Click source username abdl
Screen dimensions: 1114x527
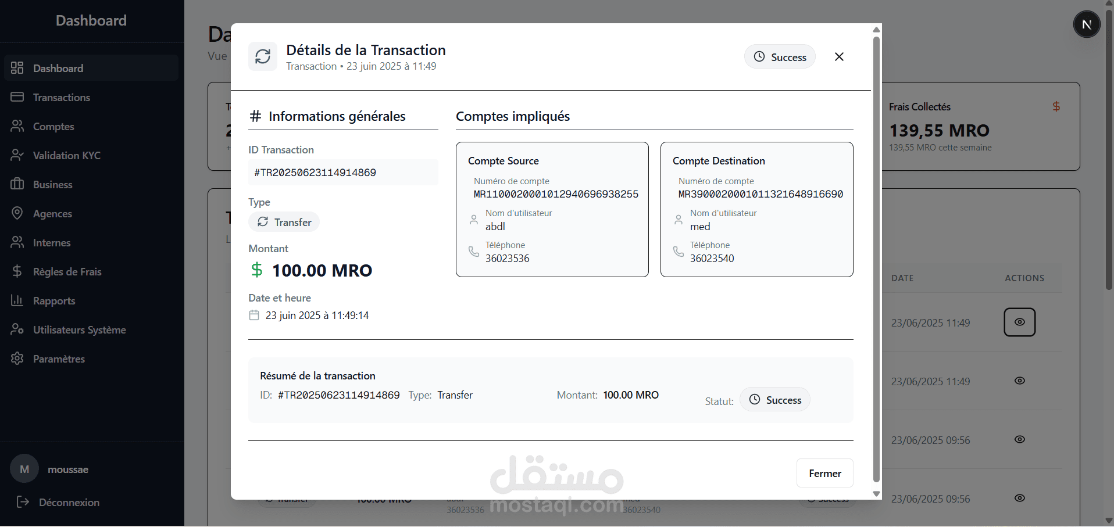495,226
